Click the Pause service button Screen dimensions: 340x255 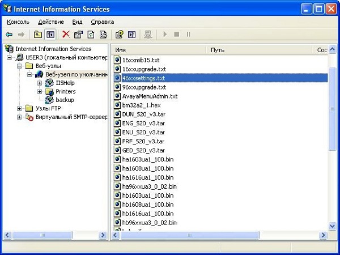click(x=189, y=34)
